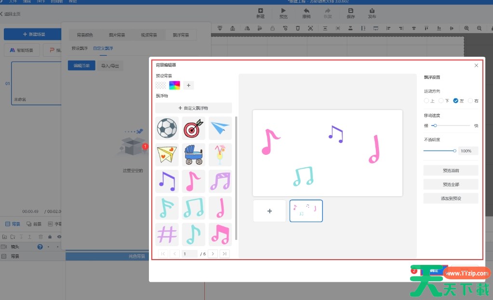Select the love letter envelope floater
This screenshot has width=493, height=300.
[167, 155]
